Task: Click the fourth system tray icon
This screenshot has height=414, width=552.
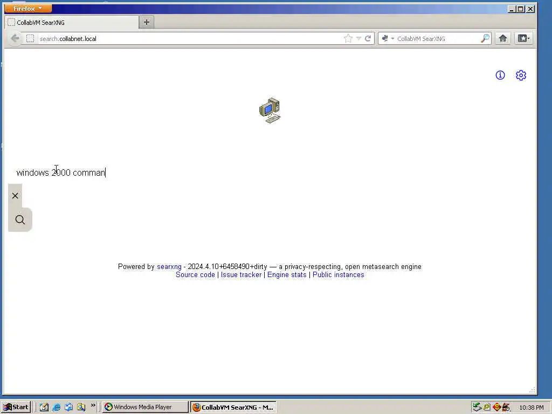Action: [x=506, y=407]
